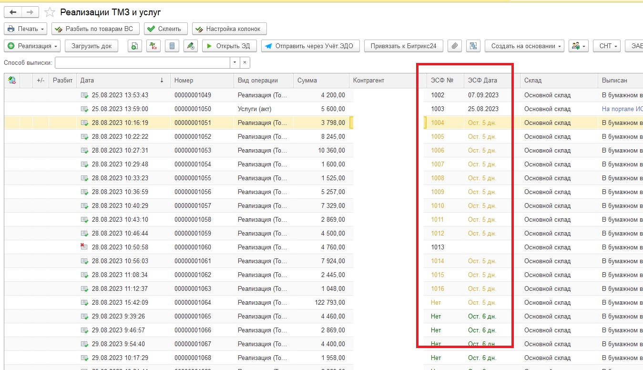The width and height of the screenshot is (643, 370).
Task: Click the back navigation arrow
Action: tap(13, 12)
